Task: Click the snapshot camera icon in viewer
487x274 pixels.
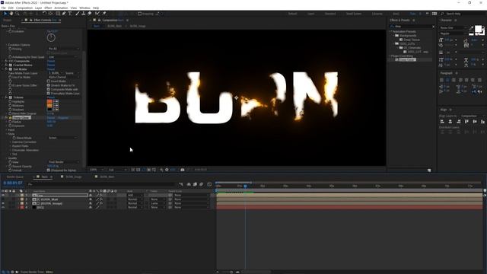Action: (x=183, y=170)
